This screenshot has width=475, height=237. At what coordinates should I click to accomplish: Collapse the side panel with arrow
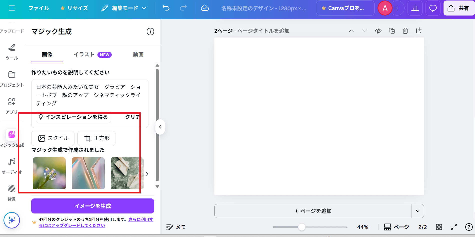(160, 127)
